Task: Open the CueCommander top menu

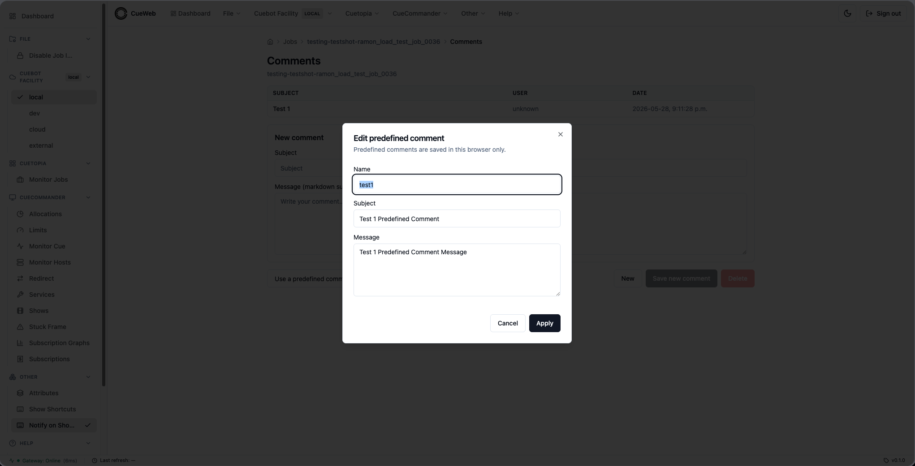Action: 420,13
